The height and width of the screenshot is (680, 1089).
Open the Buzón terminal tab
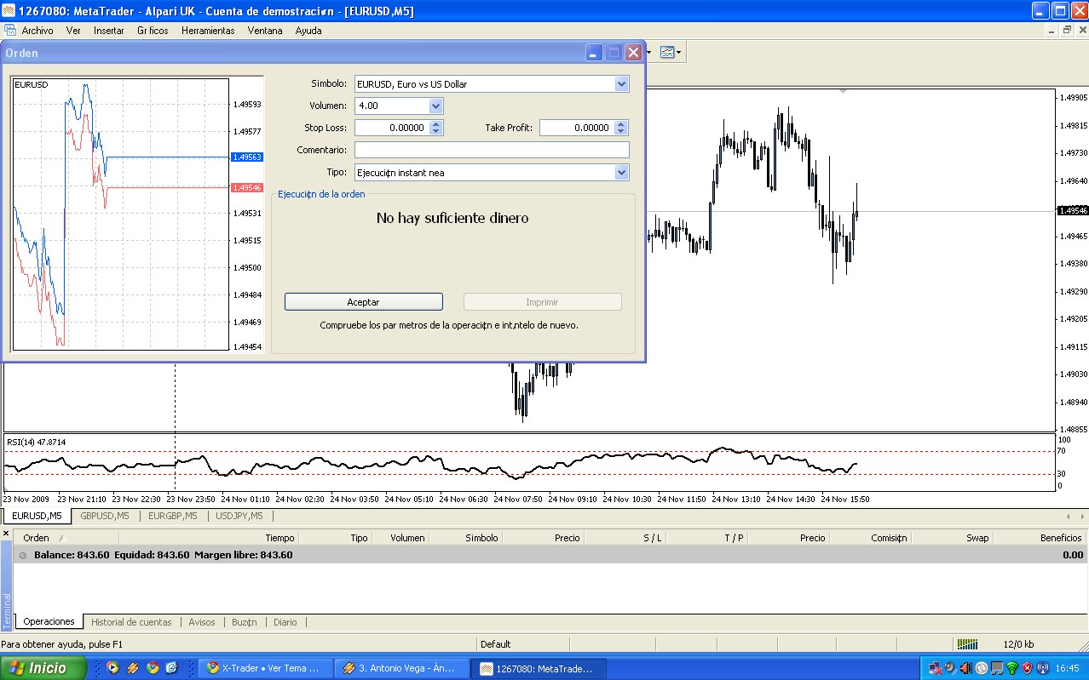pyautogui.click(x=245, y=622)
